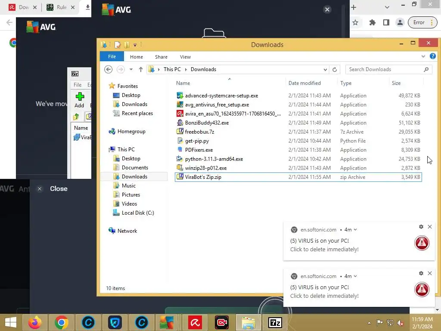Select freebobux.7z archive
The width and height of the screenshot is (441, 331).
pos(298,132)
